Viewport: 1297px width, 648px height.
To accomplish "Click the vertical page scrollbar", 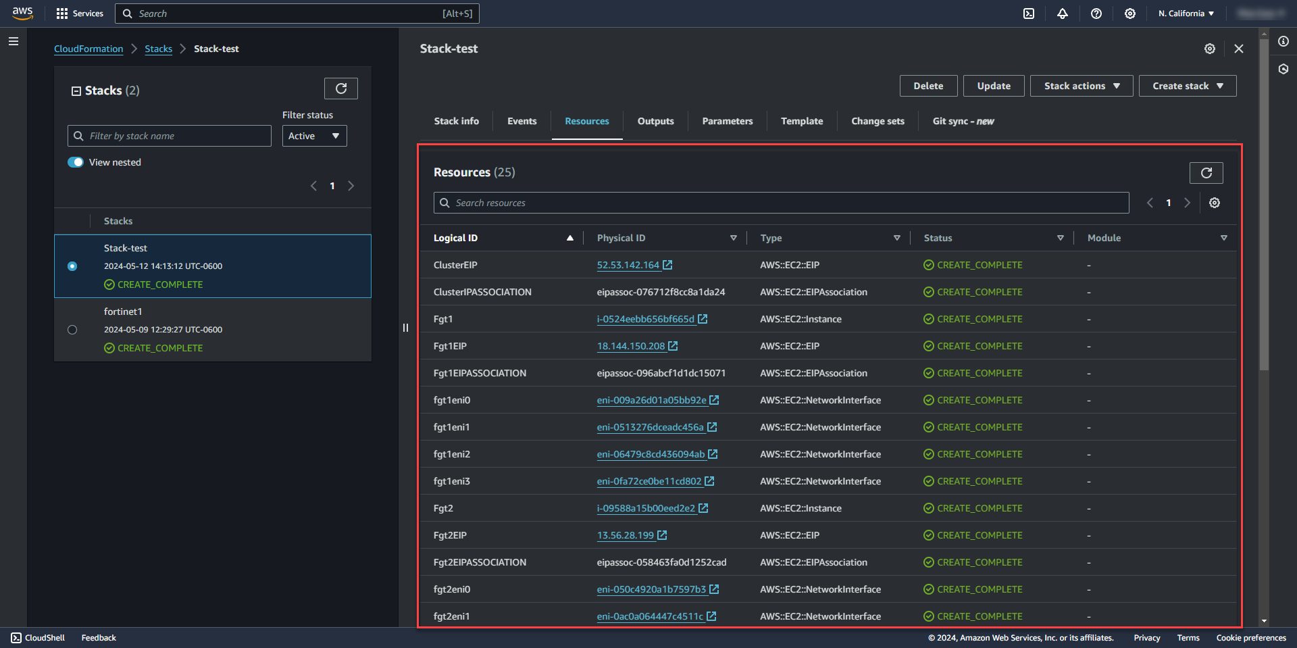I will click(x=1264, y=204).
